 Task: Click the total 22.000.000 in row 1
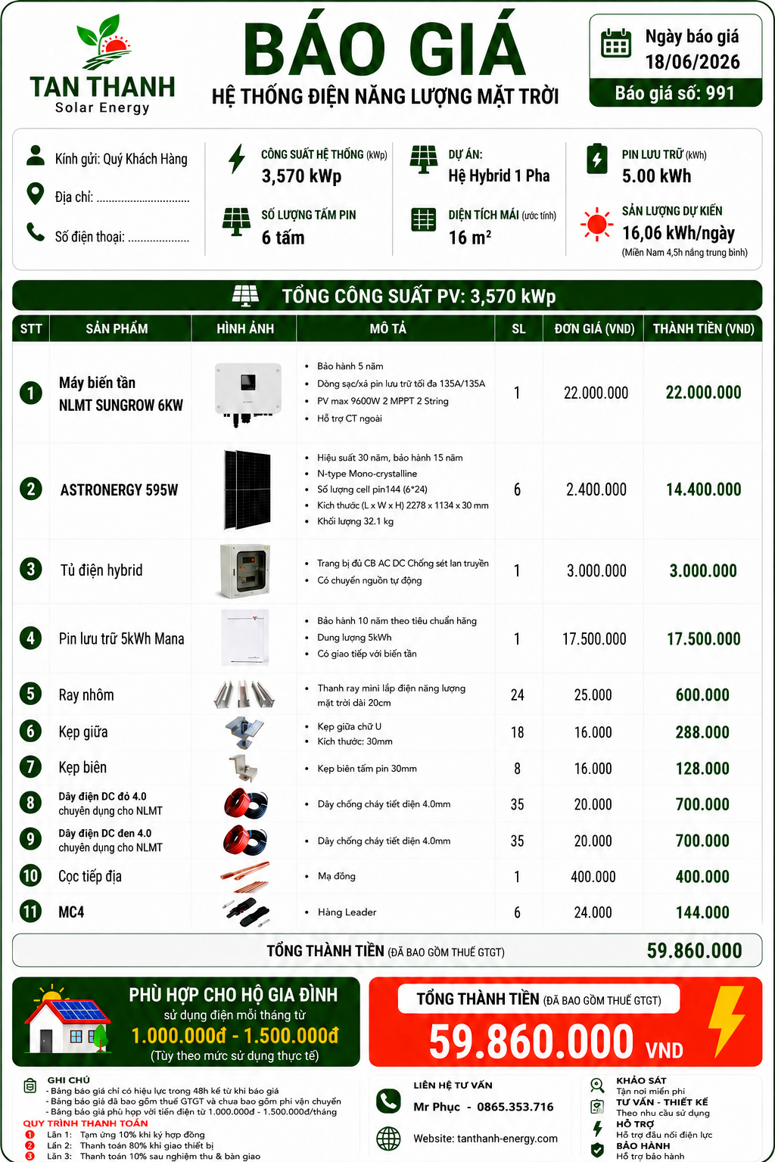click(704, 393)
